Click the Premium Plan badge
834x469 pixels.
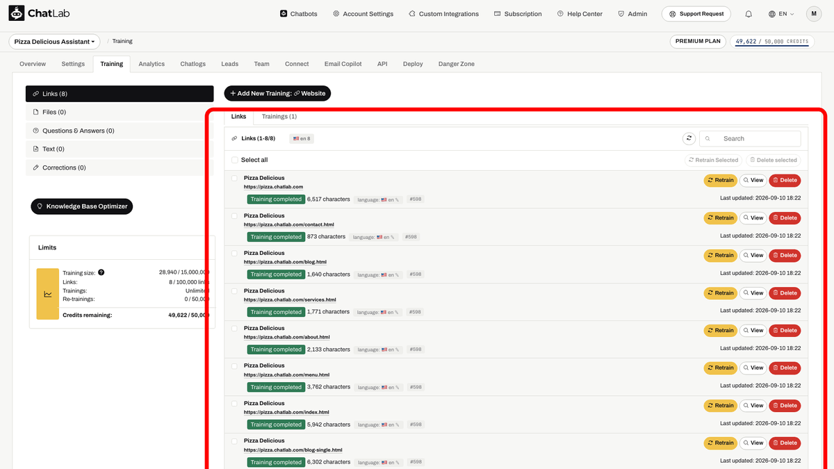[698, 42]
